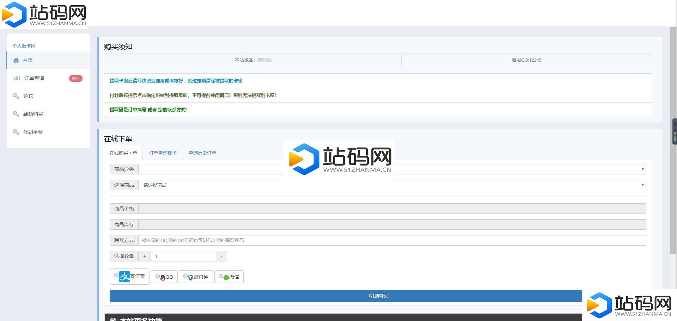
Task: Click the 财付通 shield icon
Action: pyautogui.click(x=190, y=277)
